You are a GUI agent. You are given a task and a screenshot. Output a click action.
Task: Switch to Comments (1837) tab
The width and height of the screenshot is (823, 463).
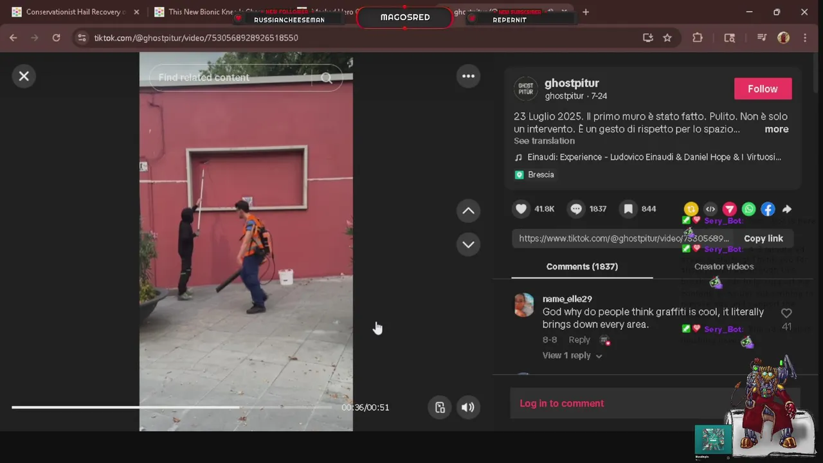pos(582,266)
